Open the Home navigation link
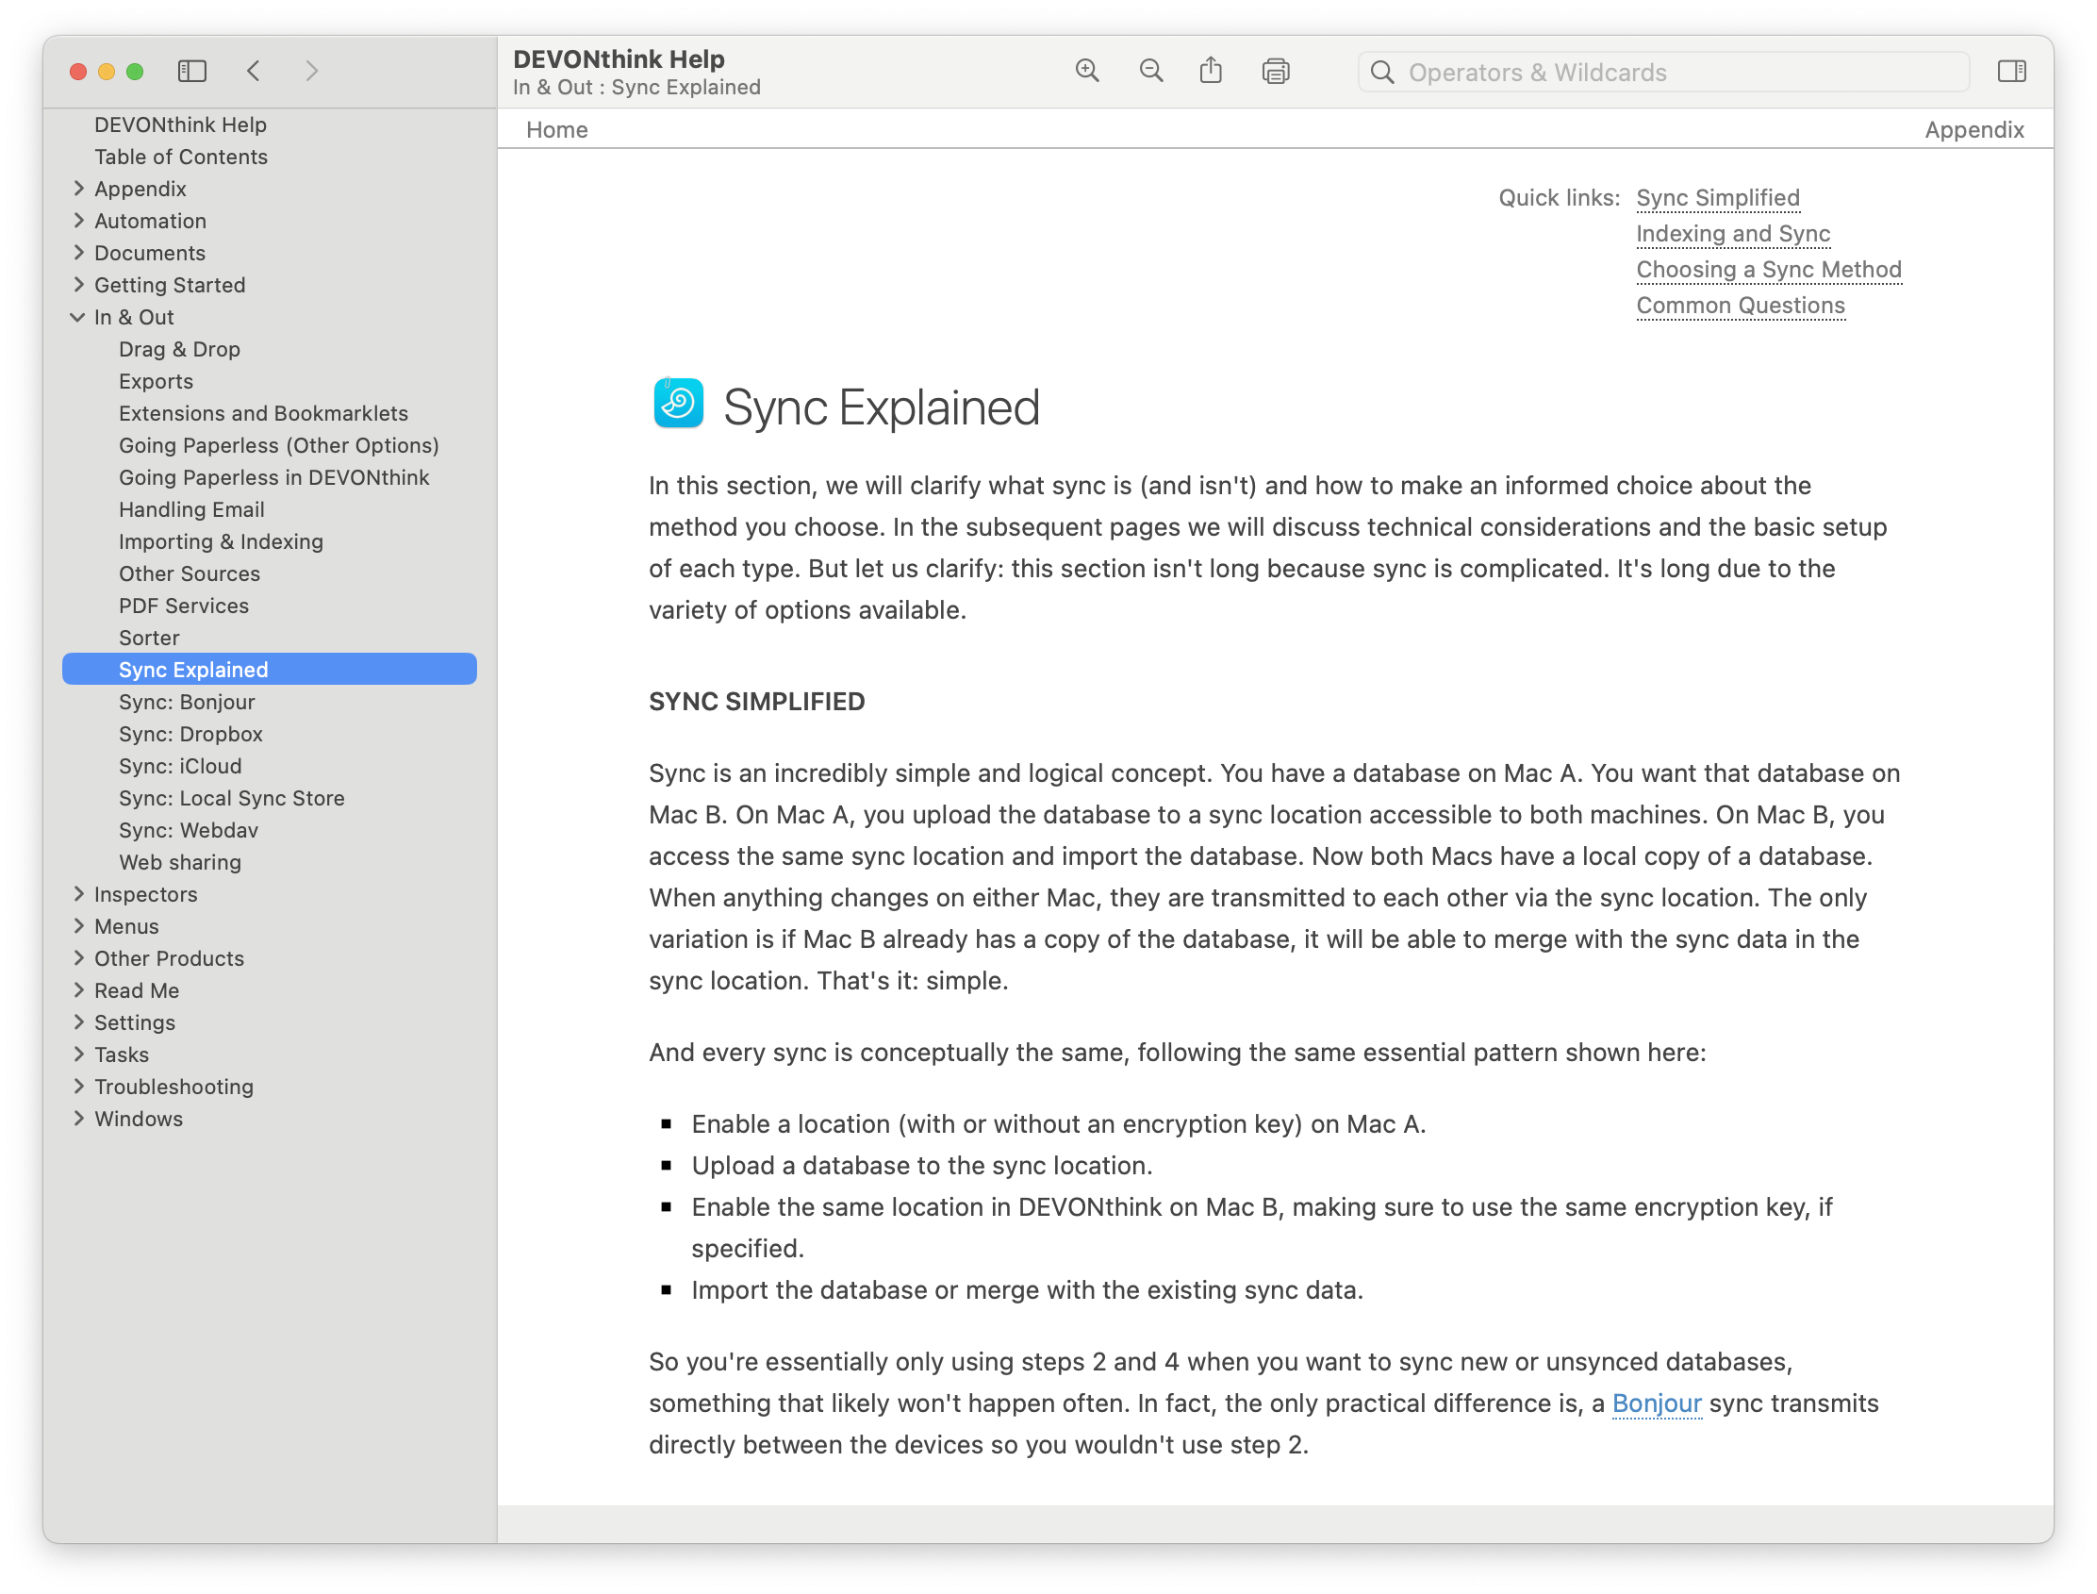Viewport: 2097px width, 1594px height. tap(556, 130)
